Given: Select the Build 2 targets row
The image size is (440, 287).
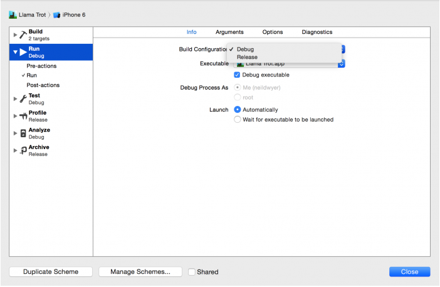Looking at the screenshot, I should [51, 35].
